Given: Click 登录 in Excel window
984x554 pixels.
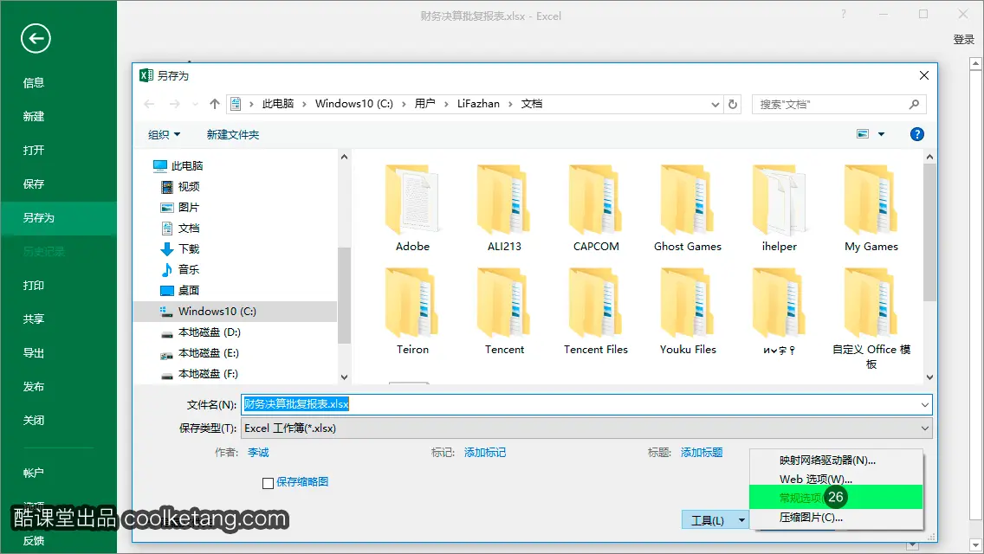Looking at the screenshot, I should 963,40.
